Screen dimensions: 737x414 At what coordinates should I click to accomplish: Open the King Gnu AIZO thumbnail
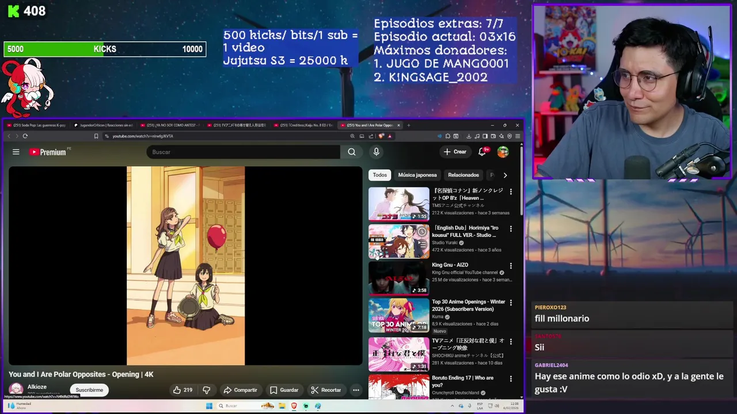[x=399, y=278]
